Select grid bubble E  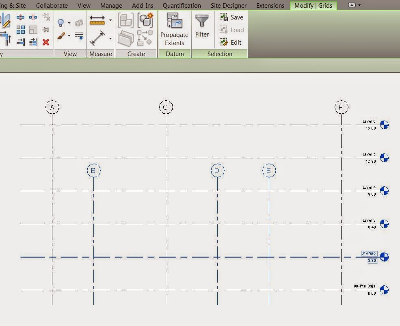tap(269, 171)
